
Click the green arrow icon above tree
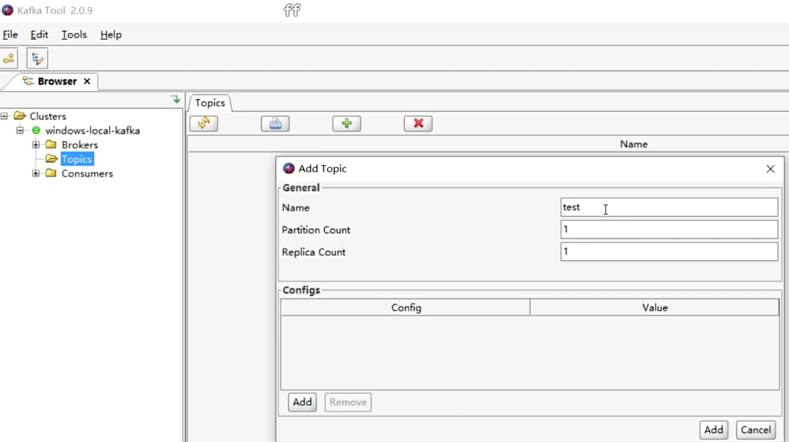click(176, 100)
